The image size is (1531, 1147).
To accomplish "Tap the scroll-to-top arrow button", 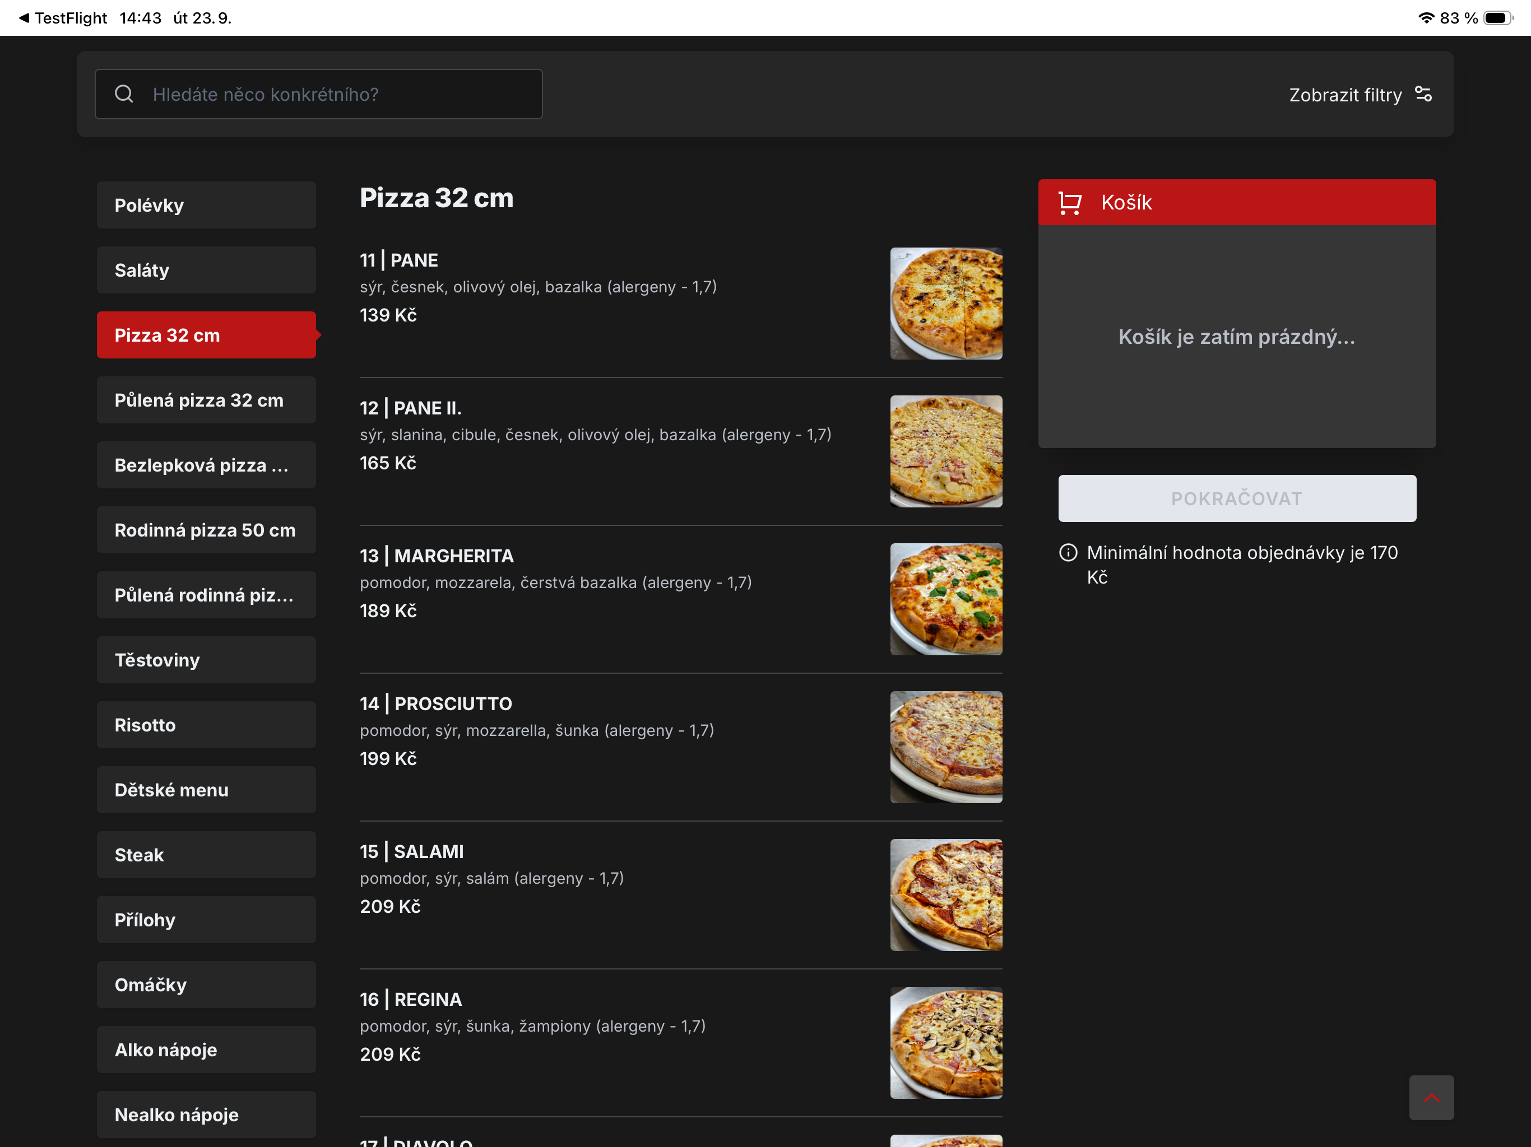I will [1431, 1097].
